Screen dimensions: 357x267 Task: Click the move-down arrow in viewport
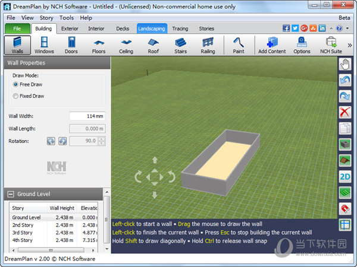(155, 195)
